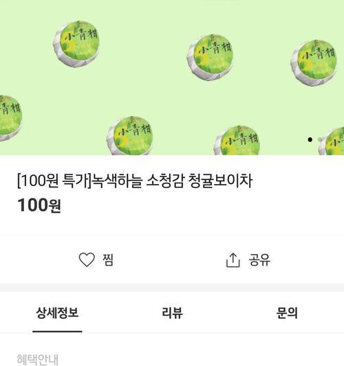Open the 혜택안내 section
Screen dimensions: 344x366
click(38, 359)
